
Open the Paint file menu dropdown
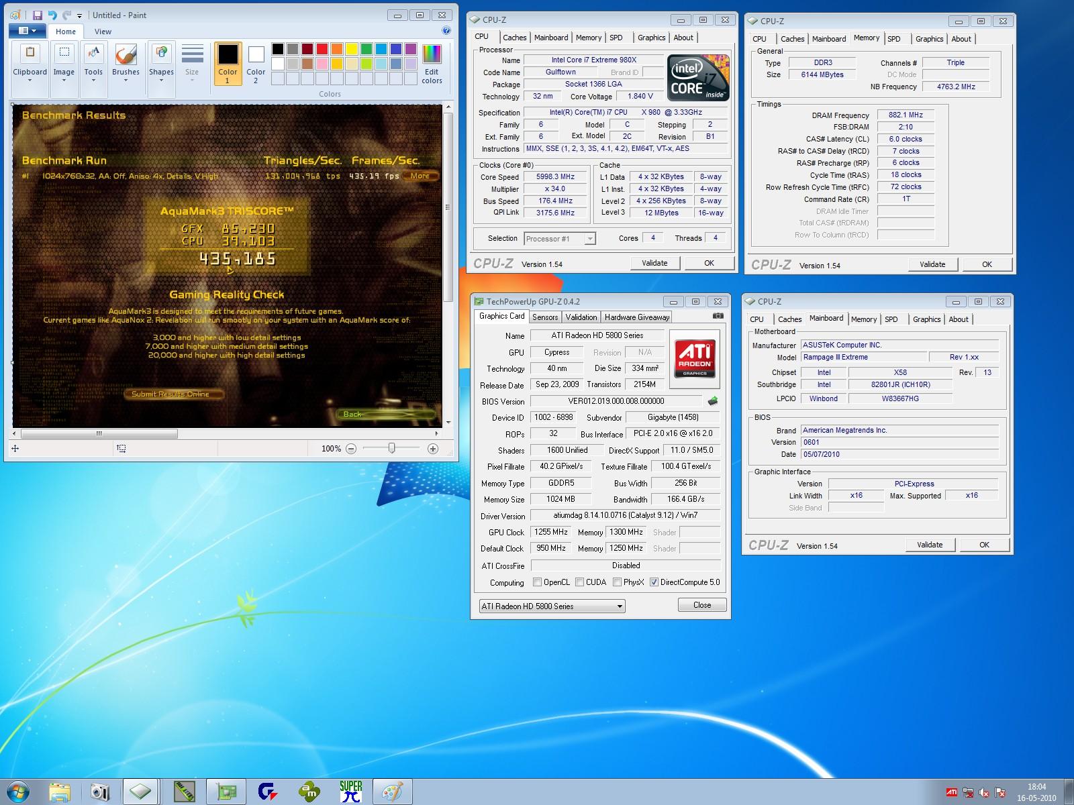click(27, 31)
